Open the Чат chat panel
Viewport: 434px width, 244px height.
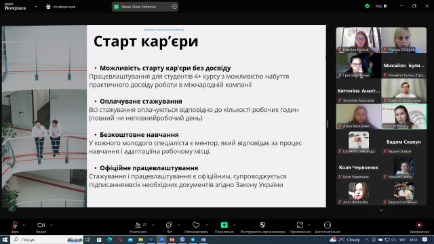pos(169,227)
